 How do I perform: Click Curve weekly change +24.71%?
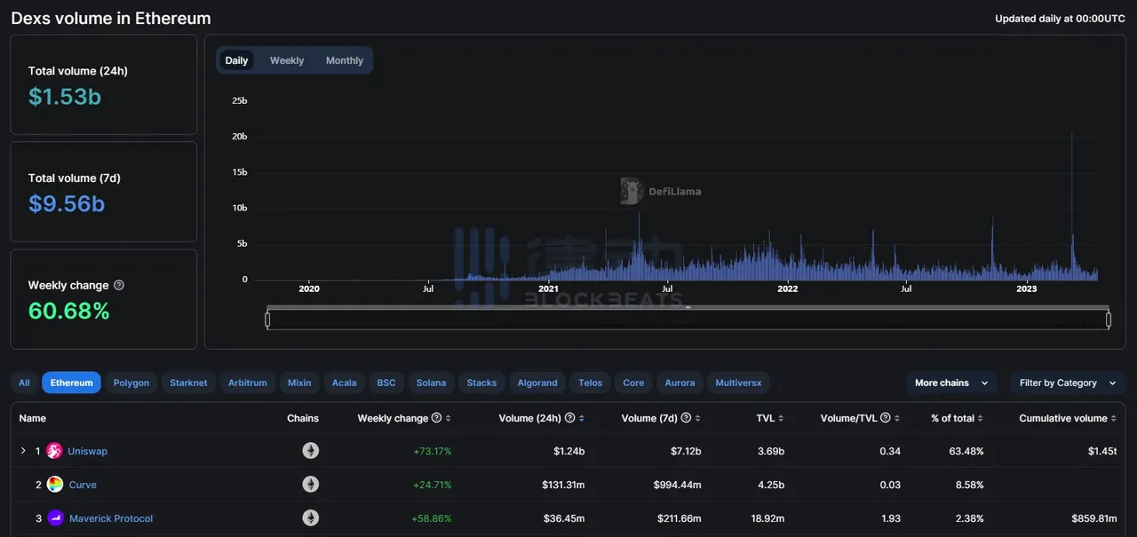(x=433, y=485)
